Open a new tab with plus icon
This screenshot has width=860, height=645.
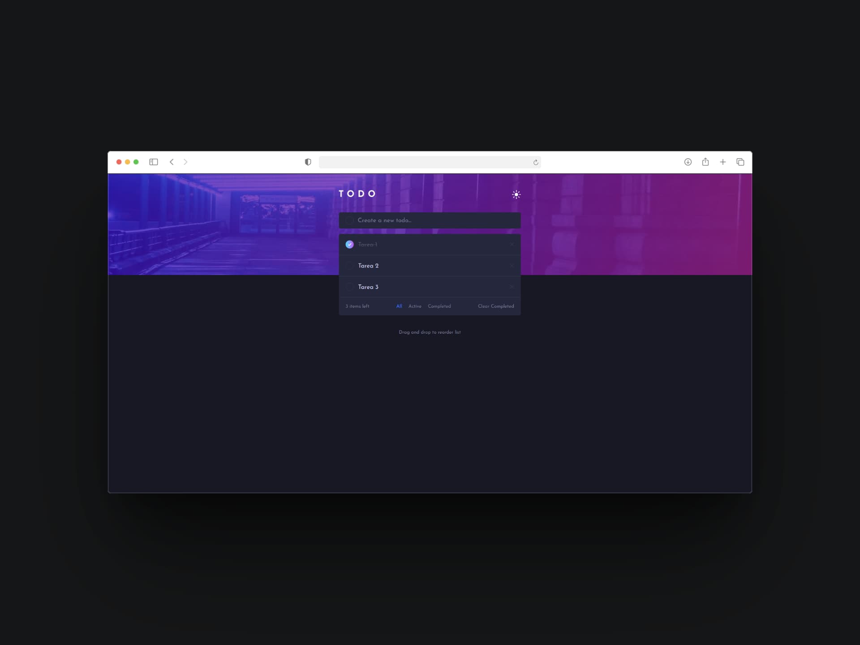(x=723, y=162)
